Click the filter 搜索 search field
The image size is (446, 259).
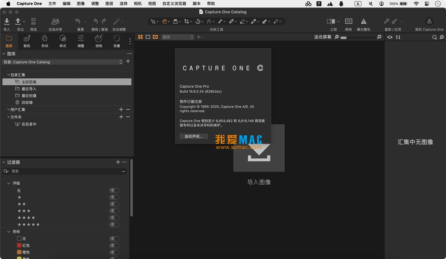click(66, 171)
